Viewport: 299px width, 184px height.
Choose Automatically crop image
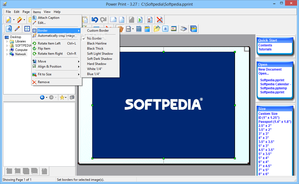click(57, 36)
